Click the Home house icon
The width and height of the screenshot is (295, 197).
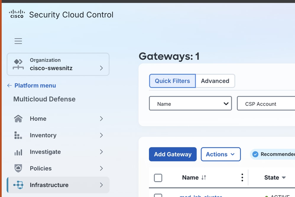click(x=18, y=119)
